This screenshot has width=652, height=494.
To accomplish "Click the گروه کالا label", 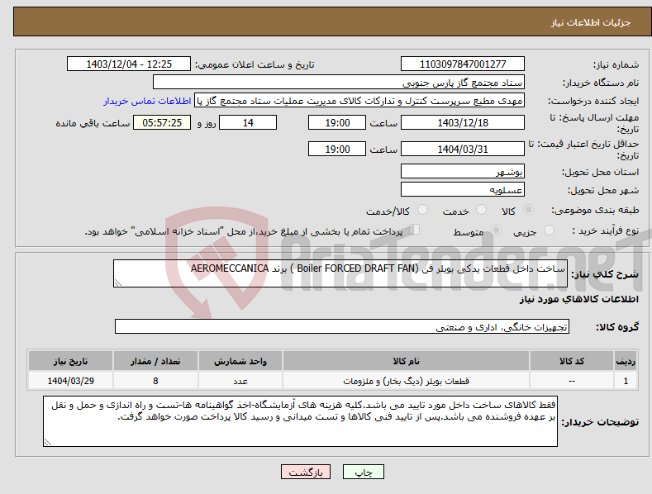I will pos(617,327).
